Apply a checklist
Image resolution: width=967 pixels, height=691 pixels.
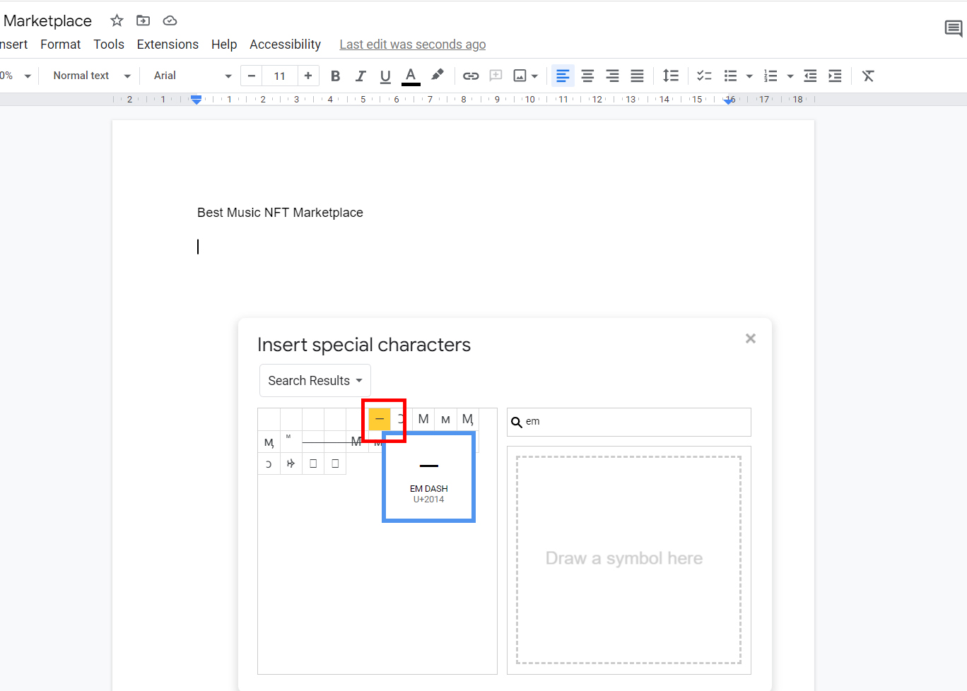coord(704,76)
